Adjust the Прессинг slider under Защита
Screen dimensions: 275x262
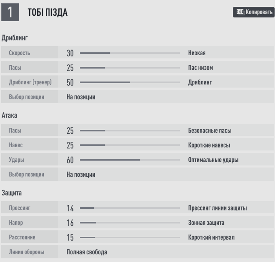(130, 208)
